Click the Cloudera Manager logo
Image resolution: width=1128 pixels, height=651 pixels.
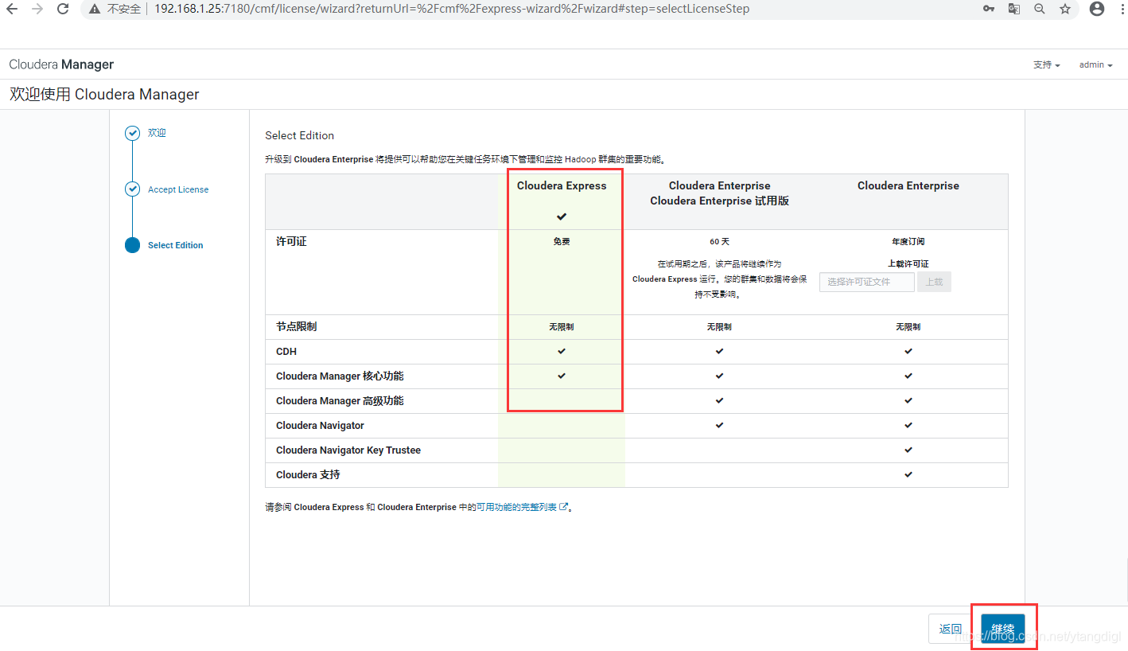[x=61, y=64]
